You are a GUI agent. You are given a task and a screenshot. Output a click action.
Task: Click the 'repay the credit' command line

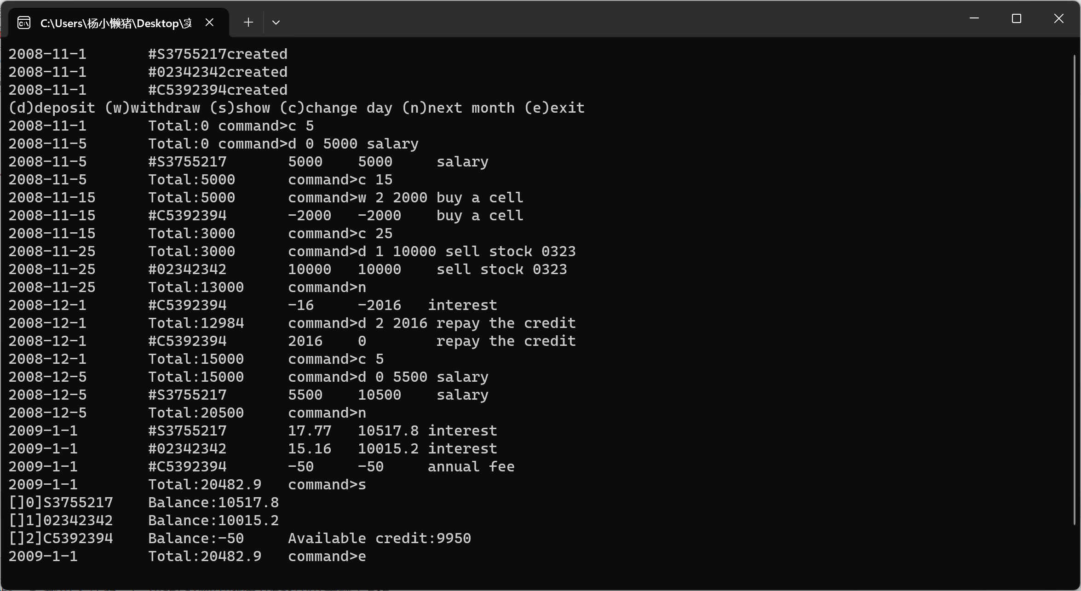click(431, 323)
